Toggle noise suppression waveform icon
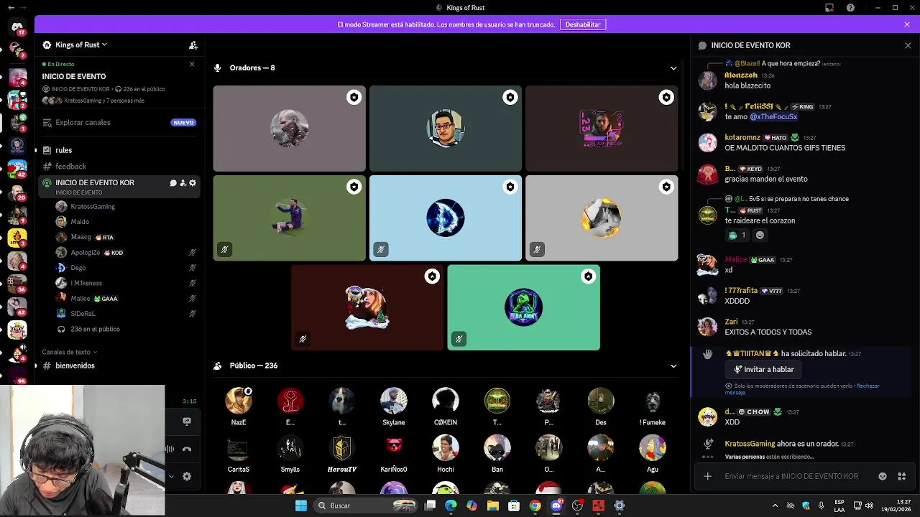The width and height of the screenshot is (920, 517). coord(170,450)
